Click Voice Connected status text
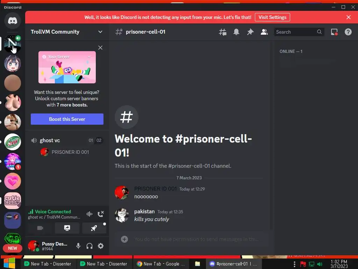Viewport: 358px width, 269px height. point(53,212)
